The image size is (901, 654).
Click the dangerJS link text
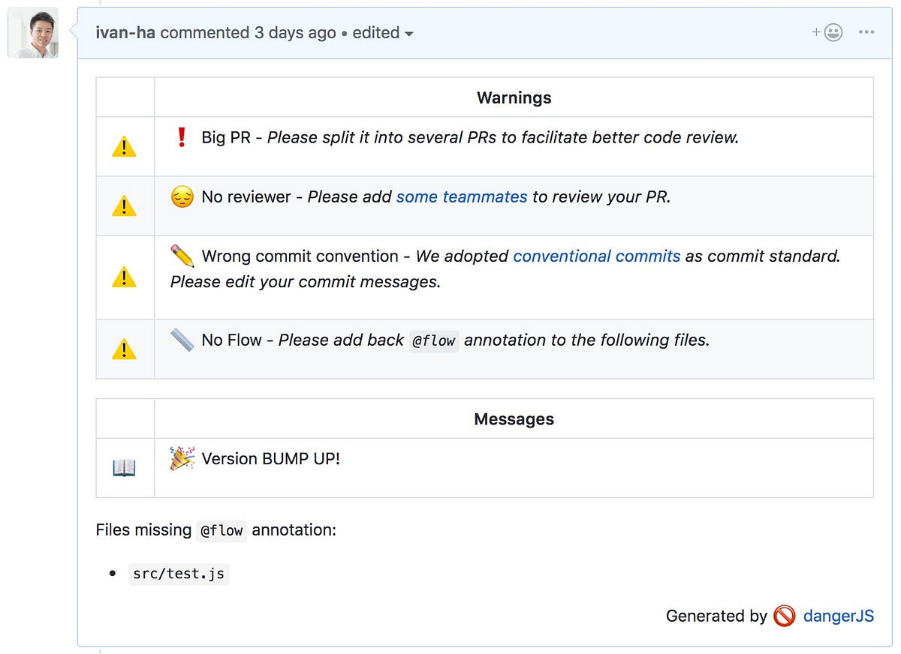tap(839, 616)
